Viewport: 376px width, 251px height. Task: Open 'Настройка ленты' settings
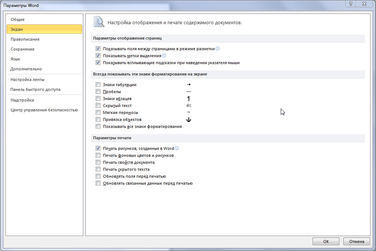click(44, 80)
